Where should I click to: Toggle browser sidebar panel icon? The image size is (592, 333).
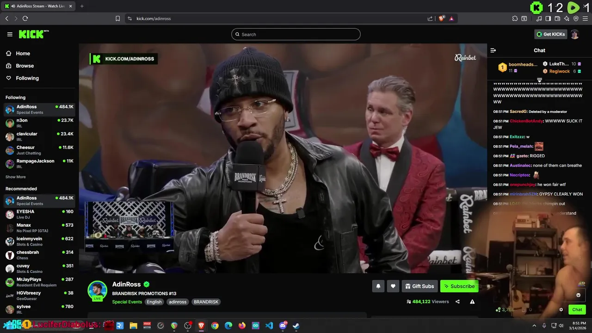click(548, 18)
